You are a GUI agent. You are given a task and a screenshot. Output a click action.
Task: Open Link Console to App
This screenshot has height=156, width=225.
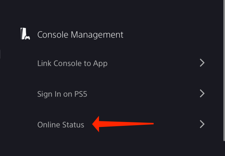(72, 63)
